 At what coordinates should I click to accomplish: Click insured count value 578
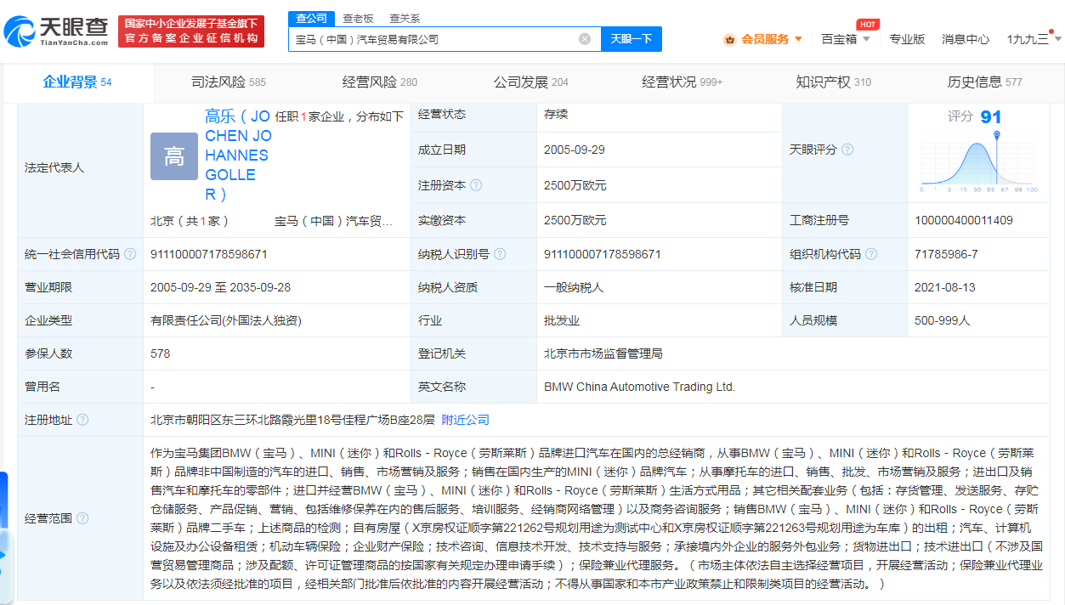pos(160,353)
